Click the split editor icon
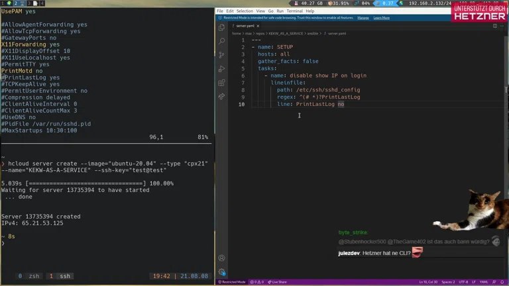509x286 pixels. click(x=495, y=26)
